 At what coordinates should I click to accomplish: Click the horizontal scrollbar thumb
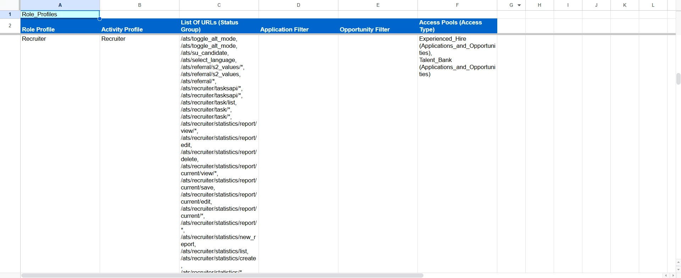tap(222, 276)
